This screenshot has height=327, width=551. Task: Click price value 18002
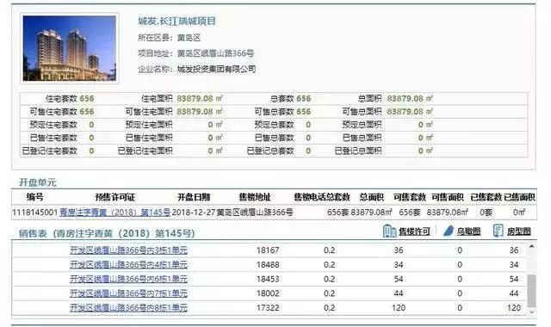(x=268, y=293)
